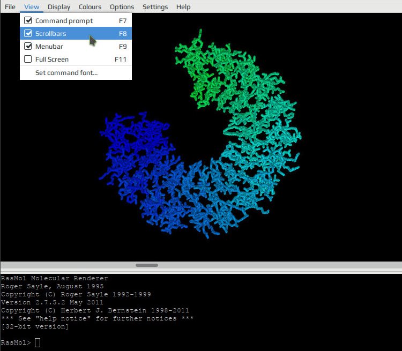The width and height of the screenshot is (402, 351).
Task: Click the scrollbar track right of the thumb
Action: (x=279, y=265)
